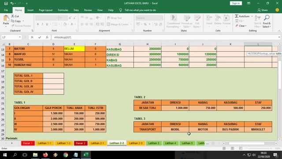This screenshot has height=159, width=282.
Task: Click the vertical scrollbar down arrow
Action: (280, 139)
